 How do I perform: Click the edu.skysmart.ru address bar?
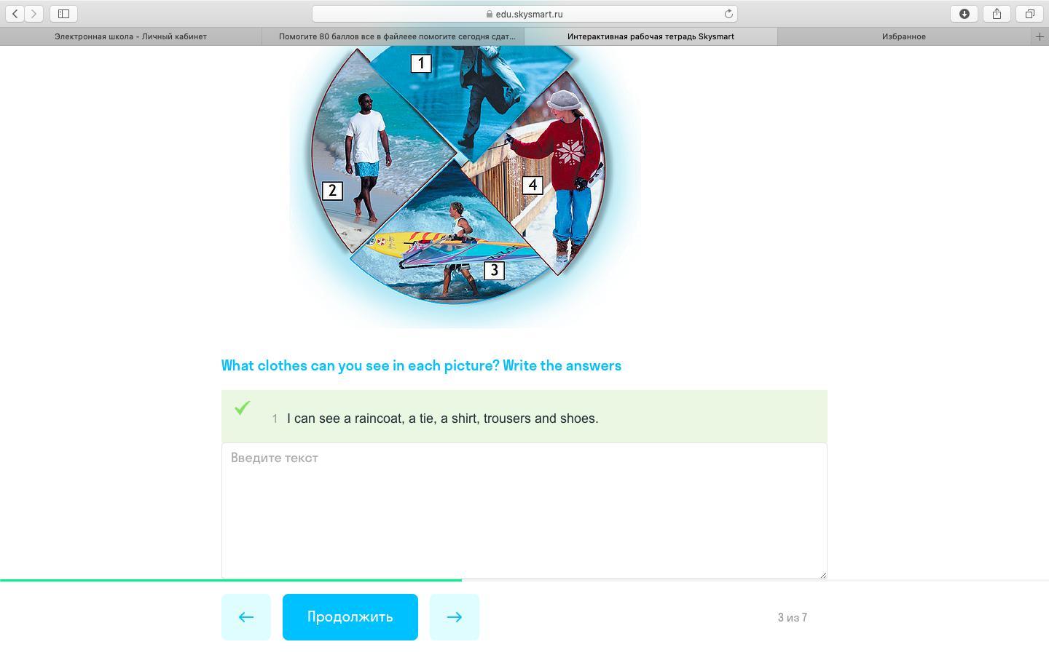(524, 14)
